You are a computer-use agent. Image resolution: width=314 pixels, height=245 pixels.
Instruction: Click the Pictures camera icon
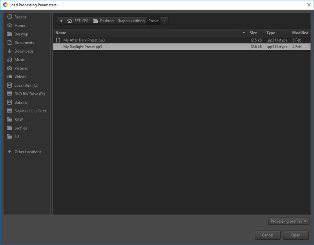point(10,68)
